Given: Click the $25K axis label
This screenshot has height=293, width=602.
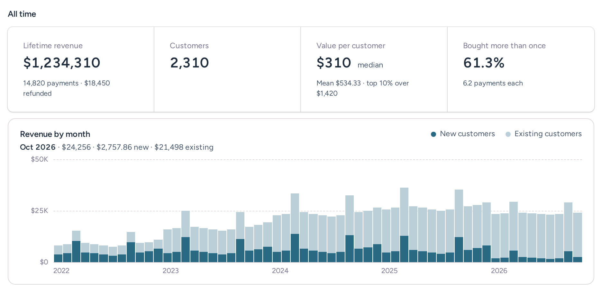Looking at the screenshot, I should point(39,211).
